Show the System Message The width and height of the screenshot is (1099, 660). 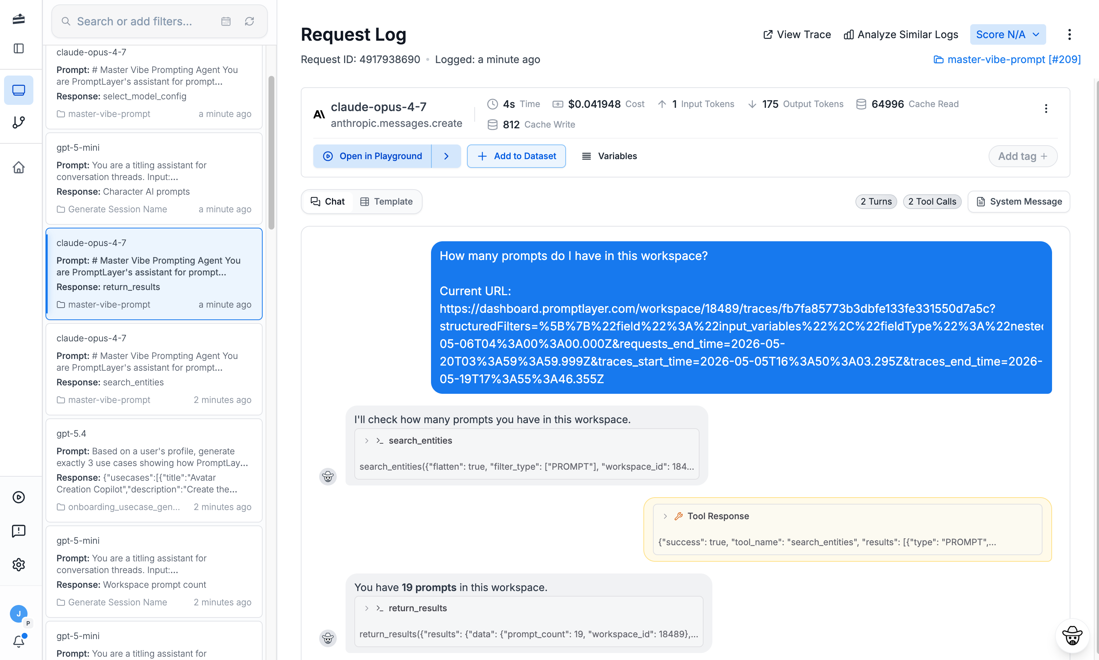[x=1018, y=201]
